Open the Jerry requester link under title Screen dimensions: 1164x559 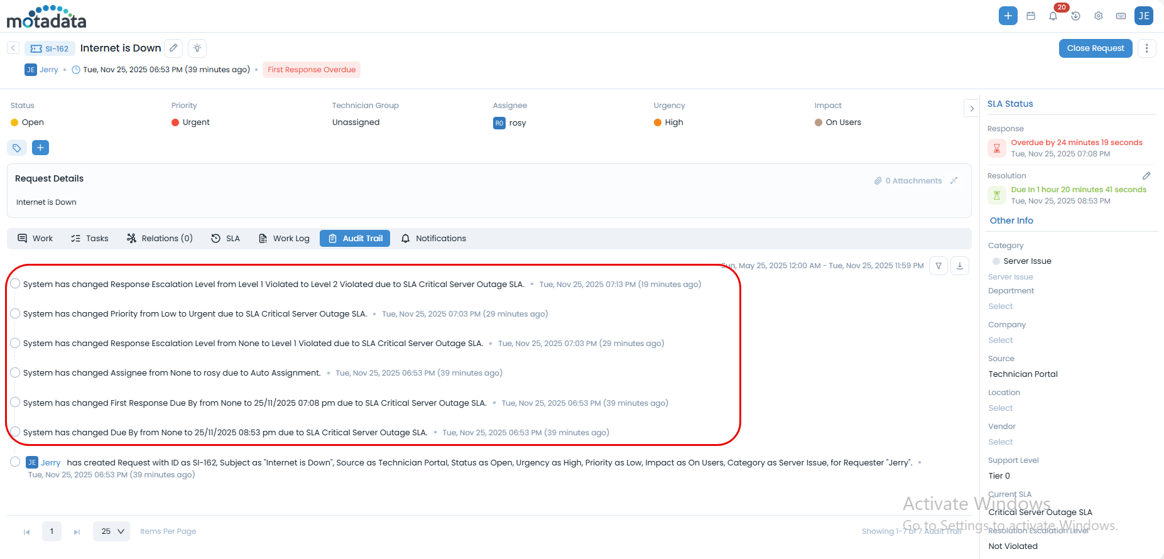coord(48,70)
